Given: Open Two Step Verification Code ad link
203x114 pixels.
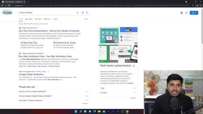Looking at the screenshot, I should (45, 56).
